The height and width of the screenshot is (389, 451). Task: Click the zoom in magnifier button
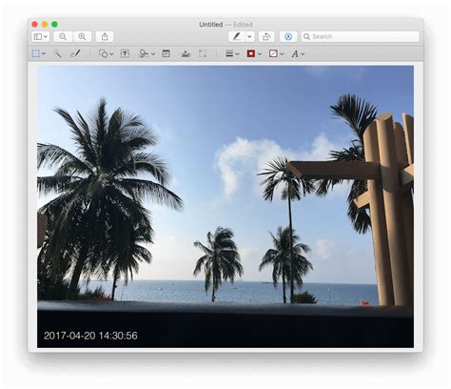tap(83, 36)
